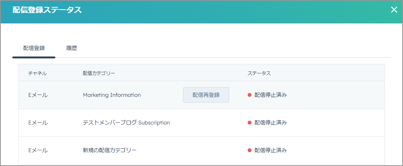This screenshot has width=403, height=166.
Task: Click red status dot for Marketing Information
Action: (249, 95)
